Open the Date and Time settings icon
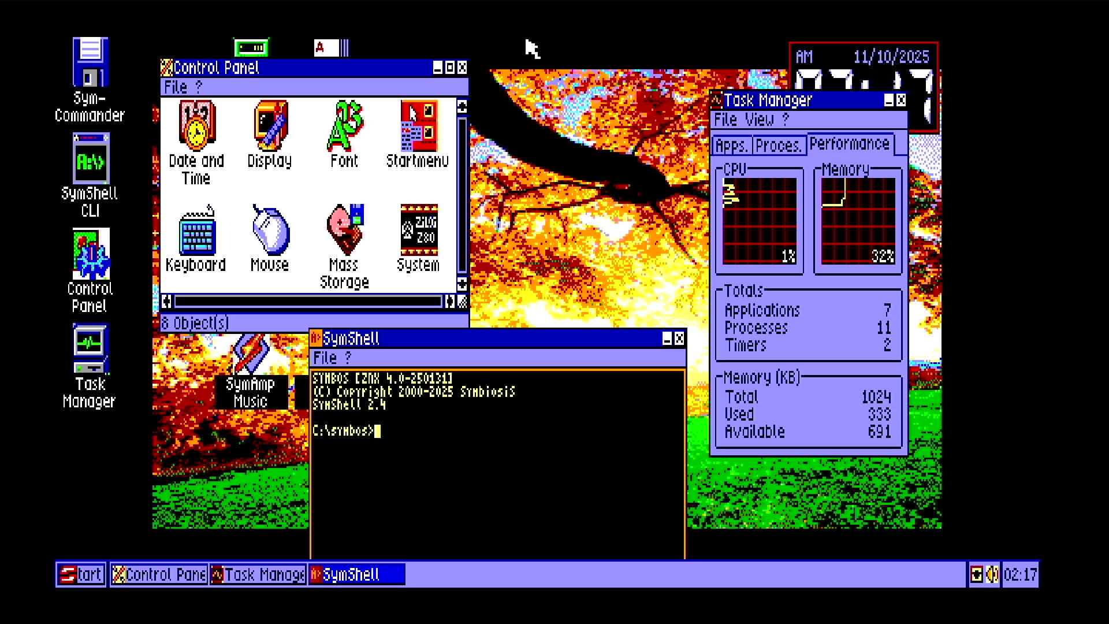The height and width of the screenshot is (624, 1109). (196, 126)
